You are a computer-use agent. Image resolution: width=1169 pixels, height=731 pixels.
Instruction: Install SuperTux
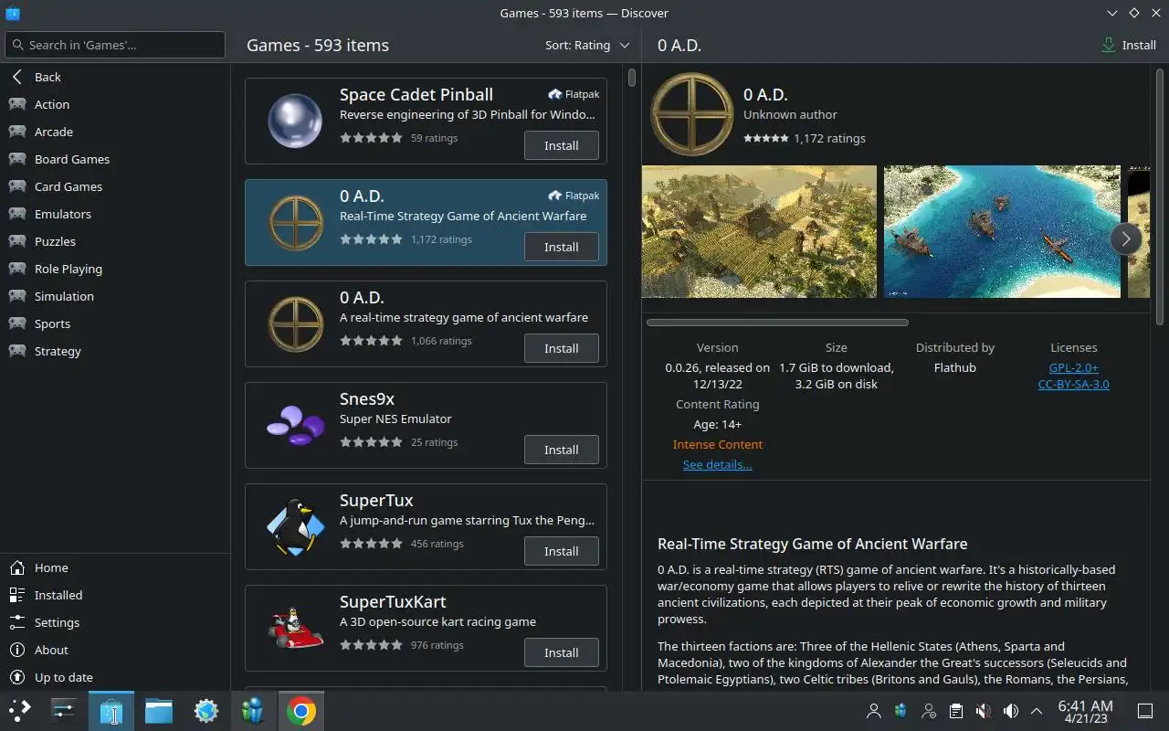[x=562, y=551]
